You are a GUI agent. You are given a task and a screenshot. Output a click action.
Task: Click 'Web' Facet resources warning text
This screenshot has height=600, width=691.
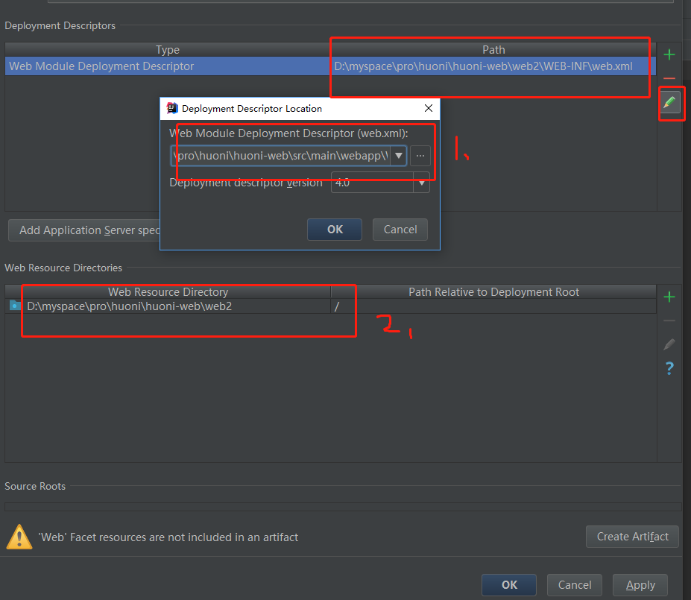[x=168, y=537]
